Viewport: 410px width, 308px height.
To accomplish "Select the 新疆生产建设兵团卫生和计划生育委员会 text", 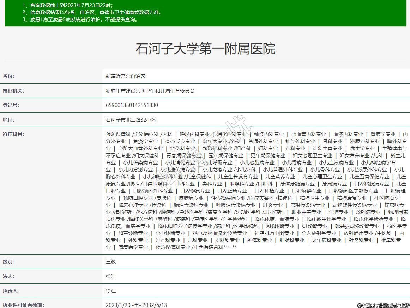I will 150,91.
